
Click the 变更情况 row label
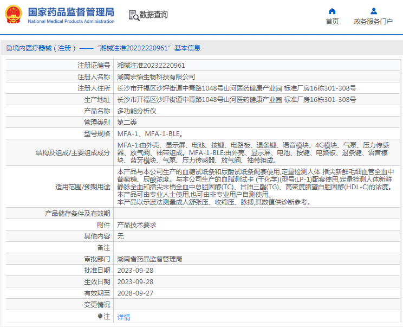(x=97, y=305)
